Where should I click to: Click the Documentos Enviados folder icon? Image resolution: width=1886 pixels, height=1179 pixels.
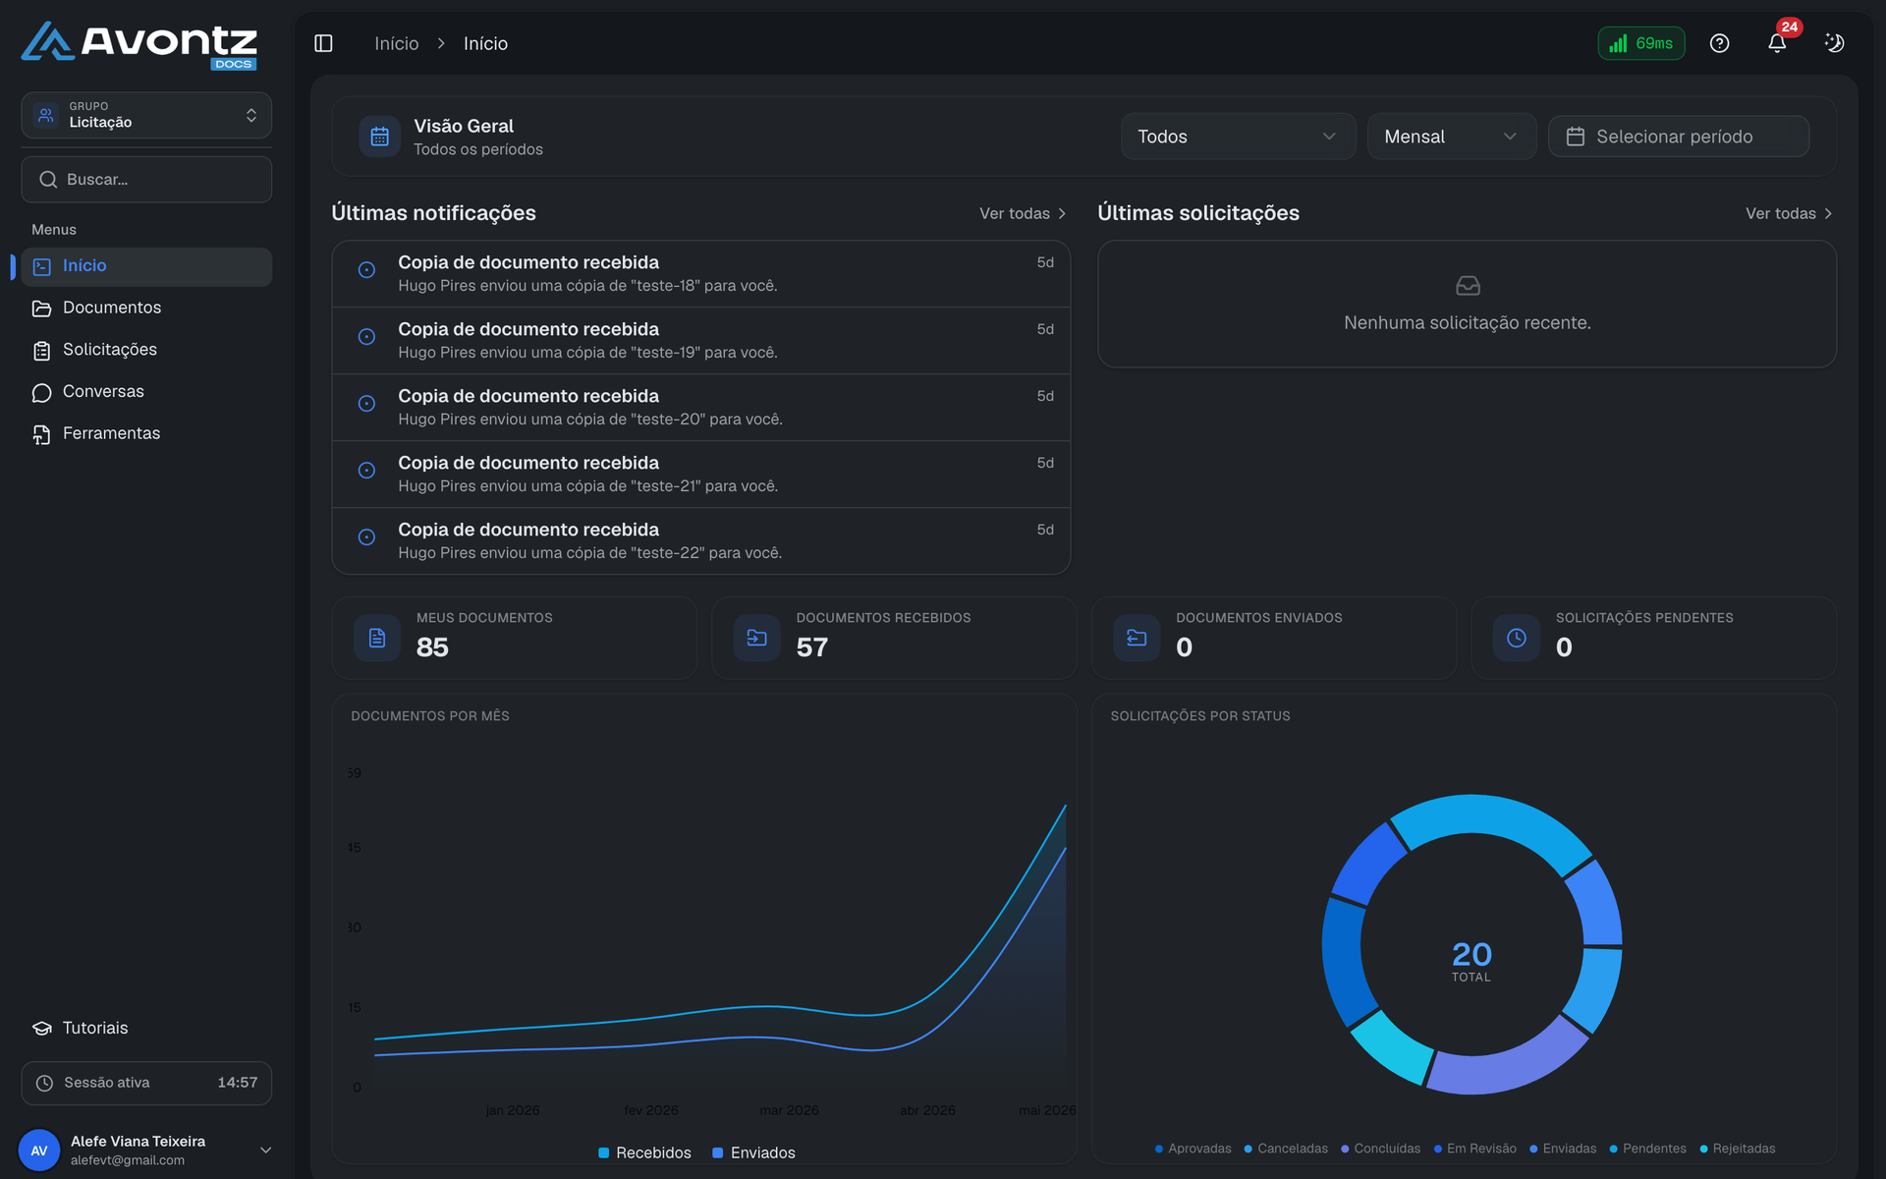(1137, 639)
